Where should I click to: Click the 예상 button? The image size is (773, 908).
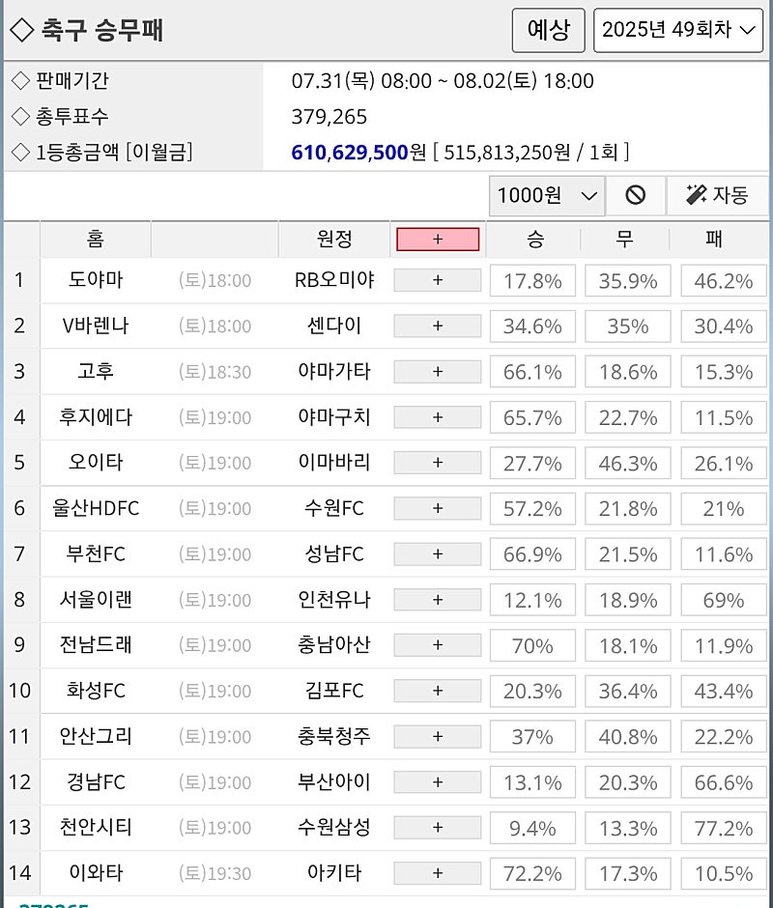point(548,30)
